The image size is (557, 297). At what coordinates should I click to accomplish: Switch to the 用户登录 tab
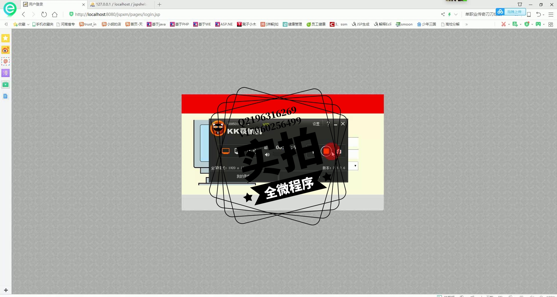[54, 4]
